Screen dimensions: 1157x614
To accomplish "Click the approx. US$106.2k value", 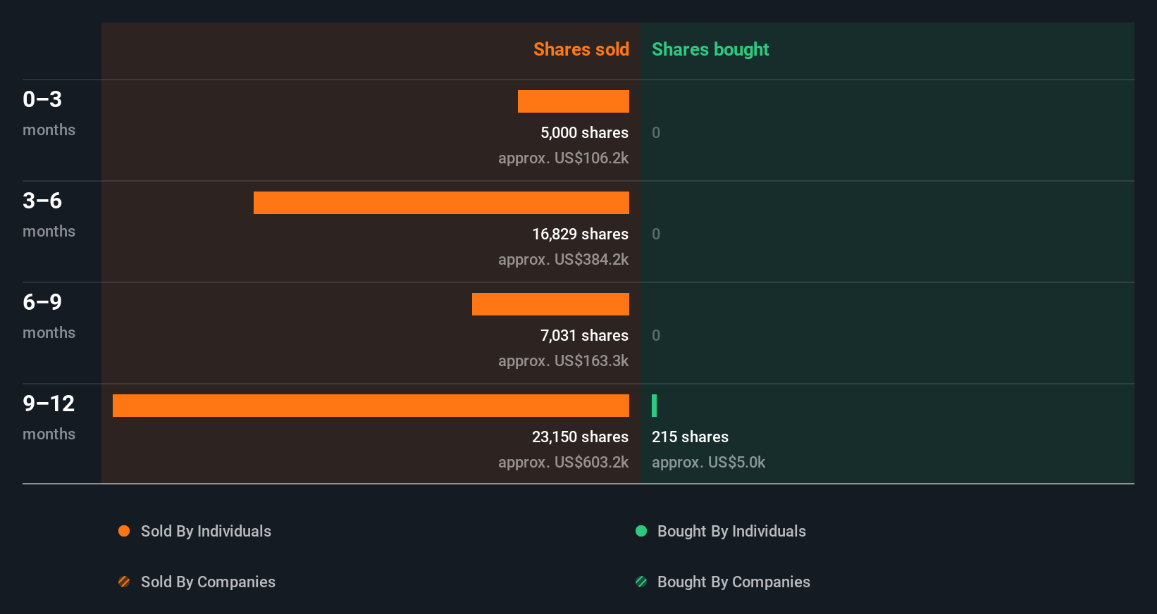I will [563, 158].
